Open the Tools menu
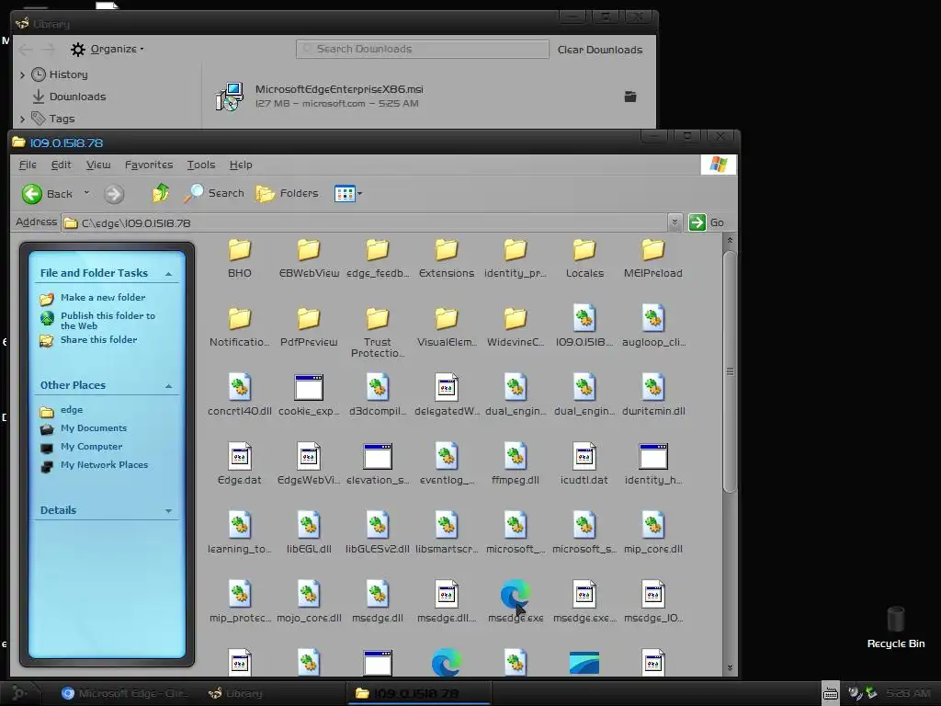Screen dimensions: 941x706 [x=201, y=165]
